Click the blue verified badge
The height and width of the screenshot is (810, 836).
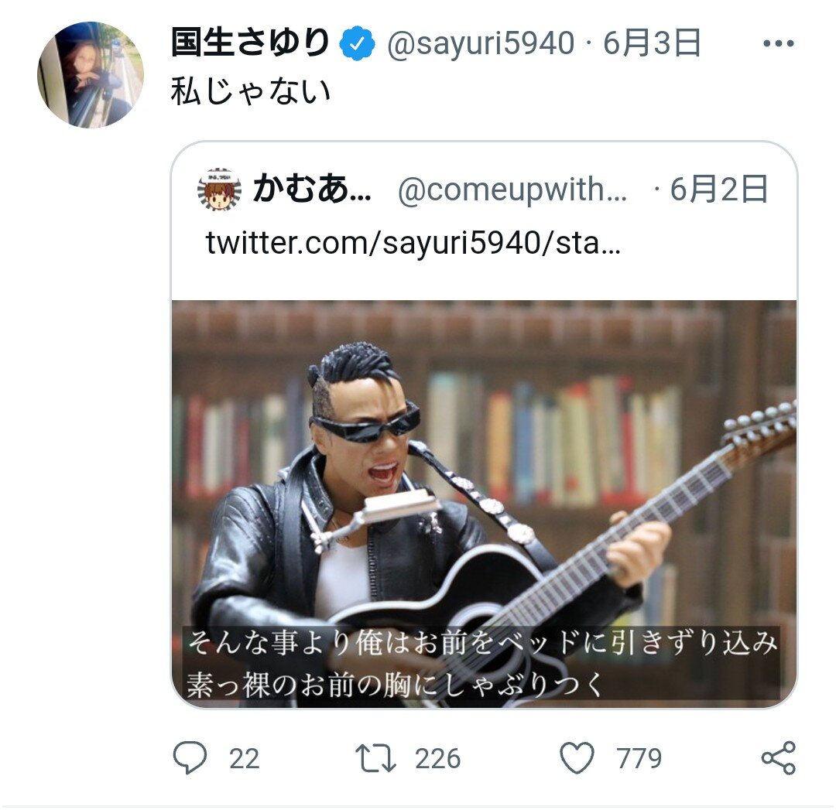(358, 43)
